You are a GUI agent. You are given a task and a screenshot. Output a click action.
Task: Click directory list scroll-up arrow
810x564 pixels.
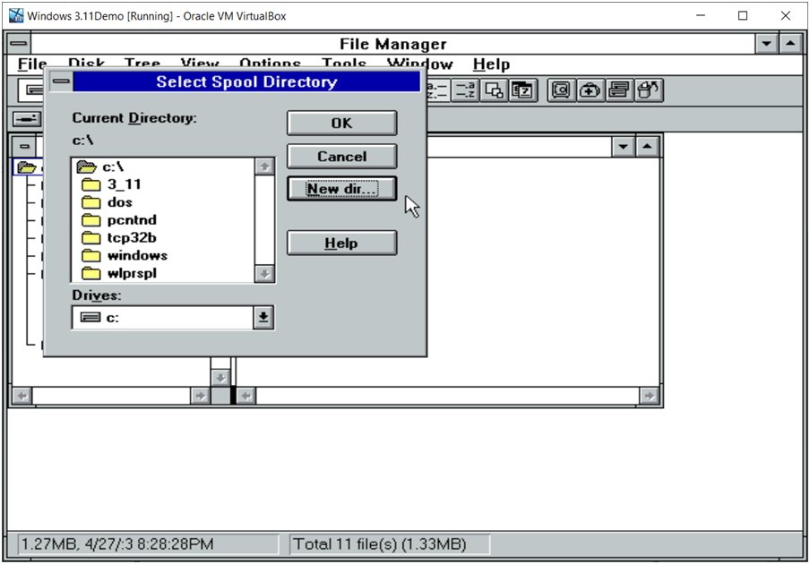[264, 167]
